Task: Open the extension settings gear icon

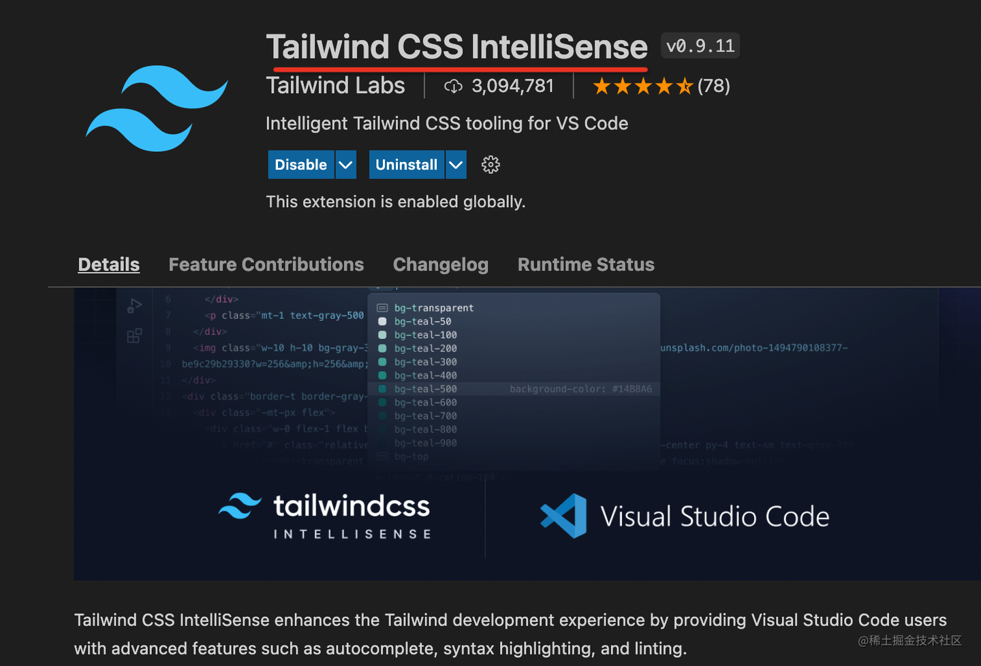Action: click(x=490, y=164)
